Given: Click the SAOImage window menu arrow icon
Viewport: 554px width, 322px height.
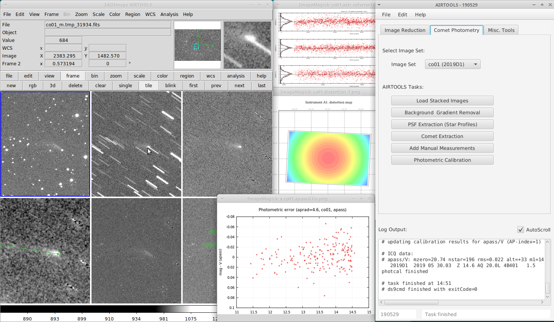Looking at the screenshot, I should click(x=5, y=5).
